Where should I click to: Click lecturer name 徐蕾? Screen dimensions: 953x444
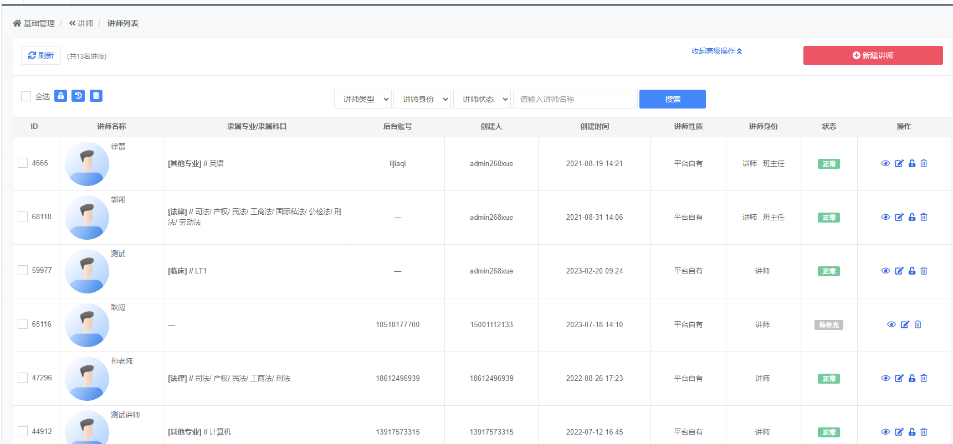(x=118, y=146)
